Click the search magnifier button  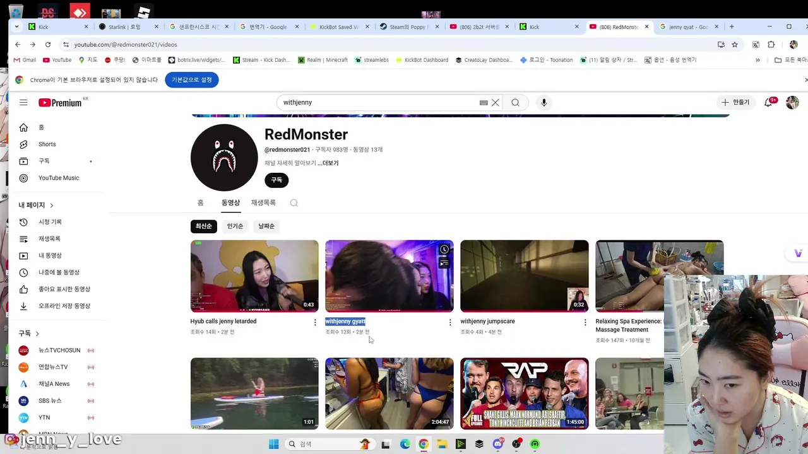(516, 103)
